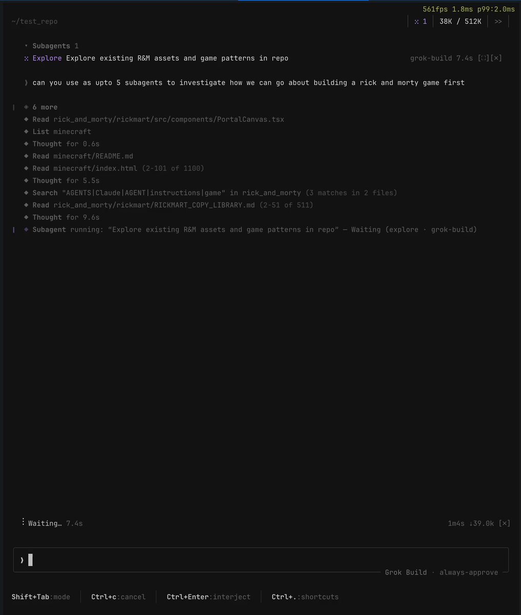Viewport: 521px width, 615px height.
Task: Click Ctrl+c cancel shortcut hint
Action: point(118,597)
